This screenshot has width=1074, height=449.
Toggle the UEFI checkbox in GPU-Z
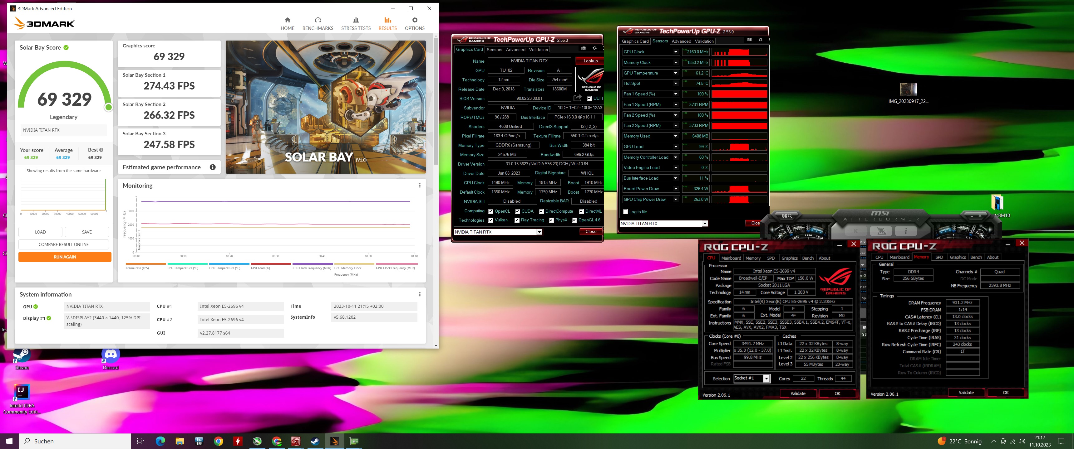point(589,99)
